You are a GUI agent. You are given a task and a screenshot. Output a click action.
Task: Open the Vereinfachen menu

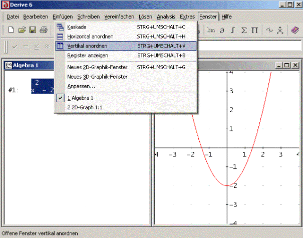pos(119,17)
